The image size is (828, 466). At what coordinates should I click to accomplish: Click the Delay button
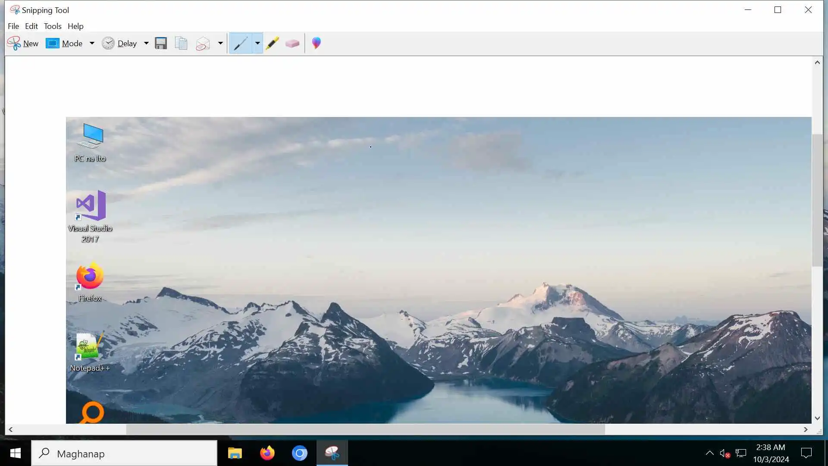[x=119, y=43]
